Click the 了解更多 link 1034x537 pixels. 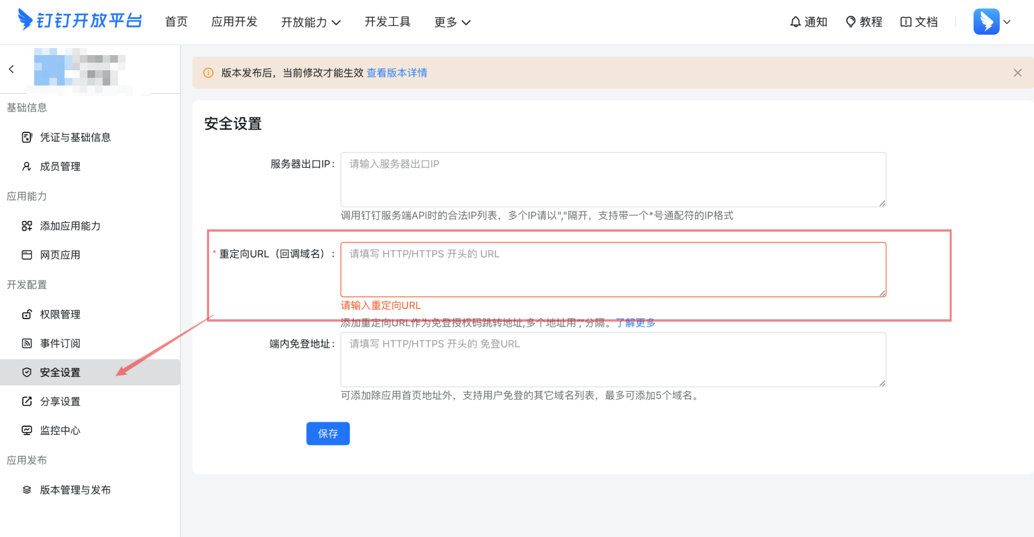coord(635,323)
